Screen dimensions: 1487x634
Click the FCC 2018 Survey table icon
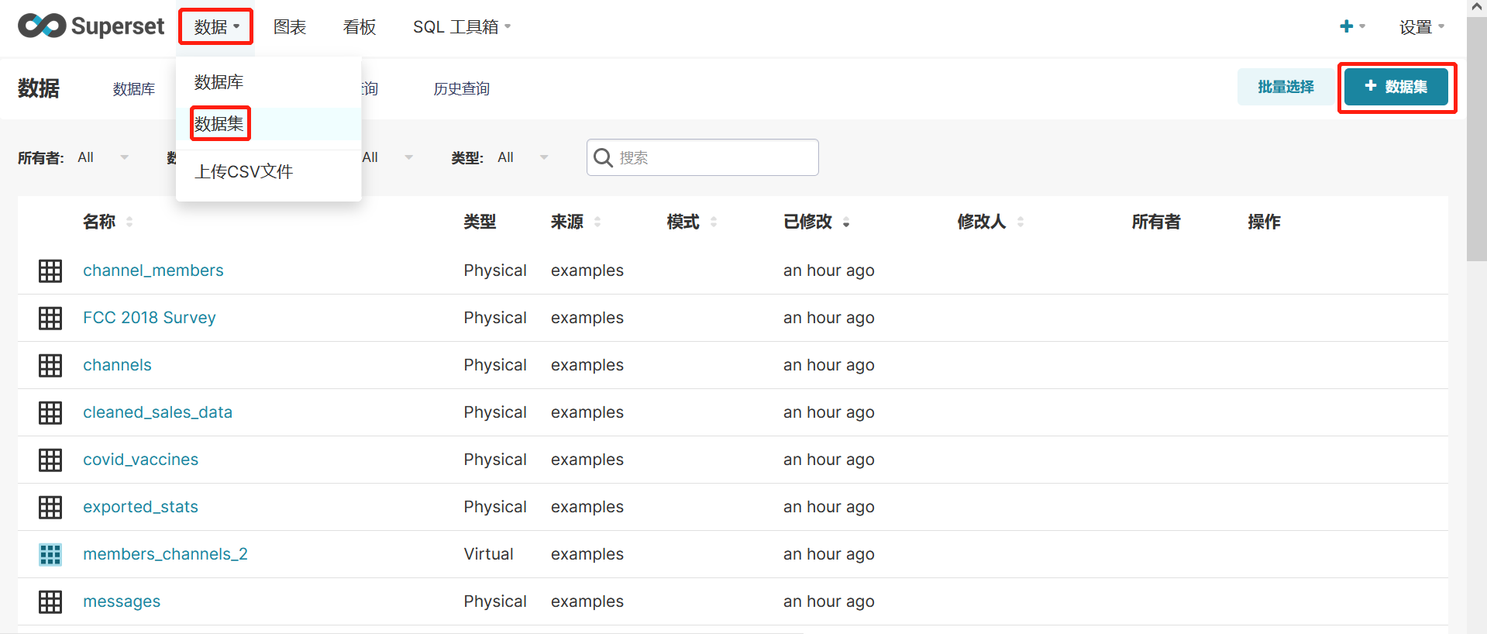pyautogui.click(x=50, y=318)
